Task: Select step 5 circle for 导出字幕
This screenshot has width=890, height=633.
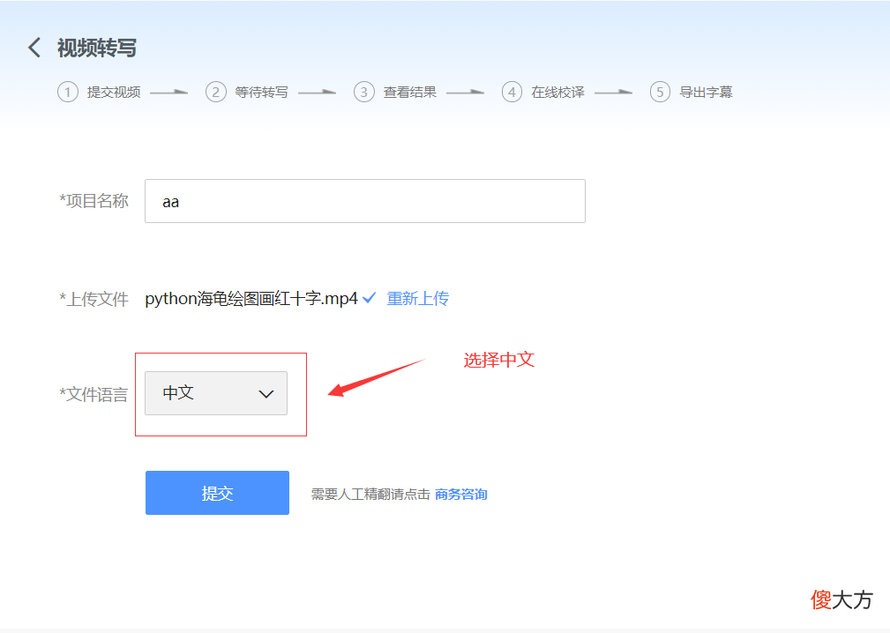Action: coord(660,92)
